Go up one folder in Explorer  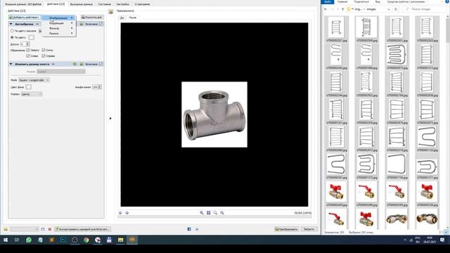click(342, 9)
